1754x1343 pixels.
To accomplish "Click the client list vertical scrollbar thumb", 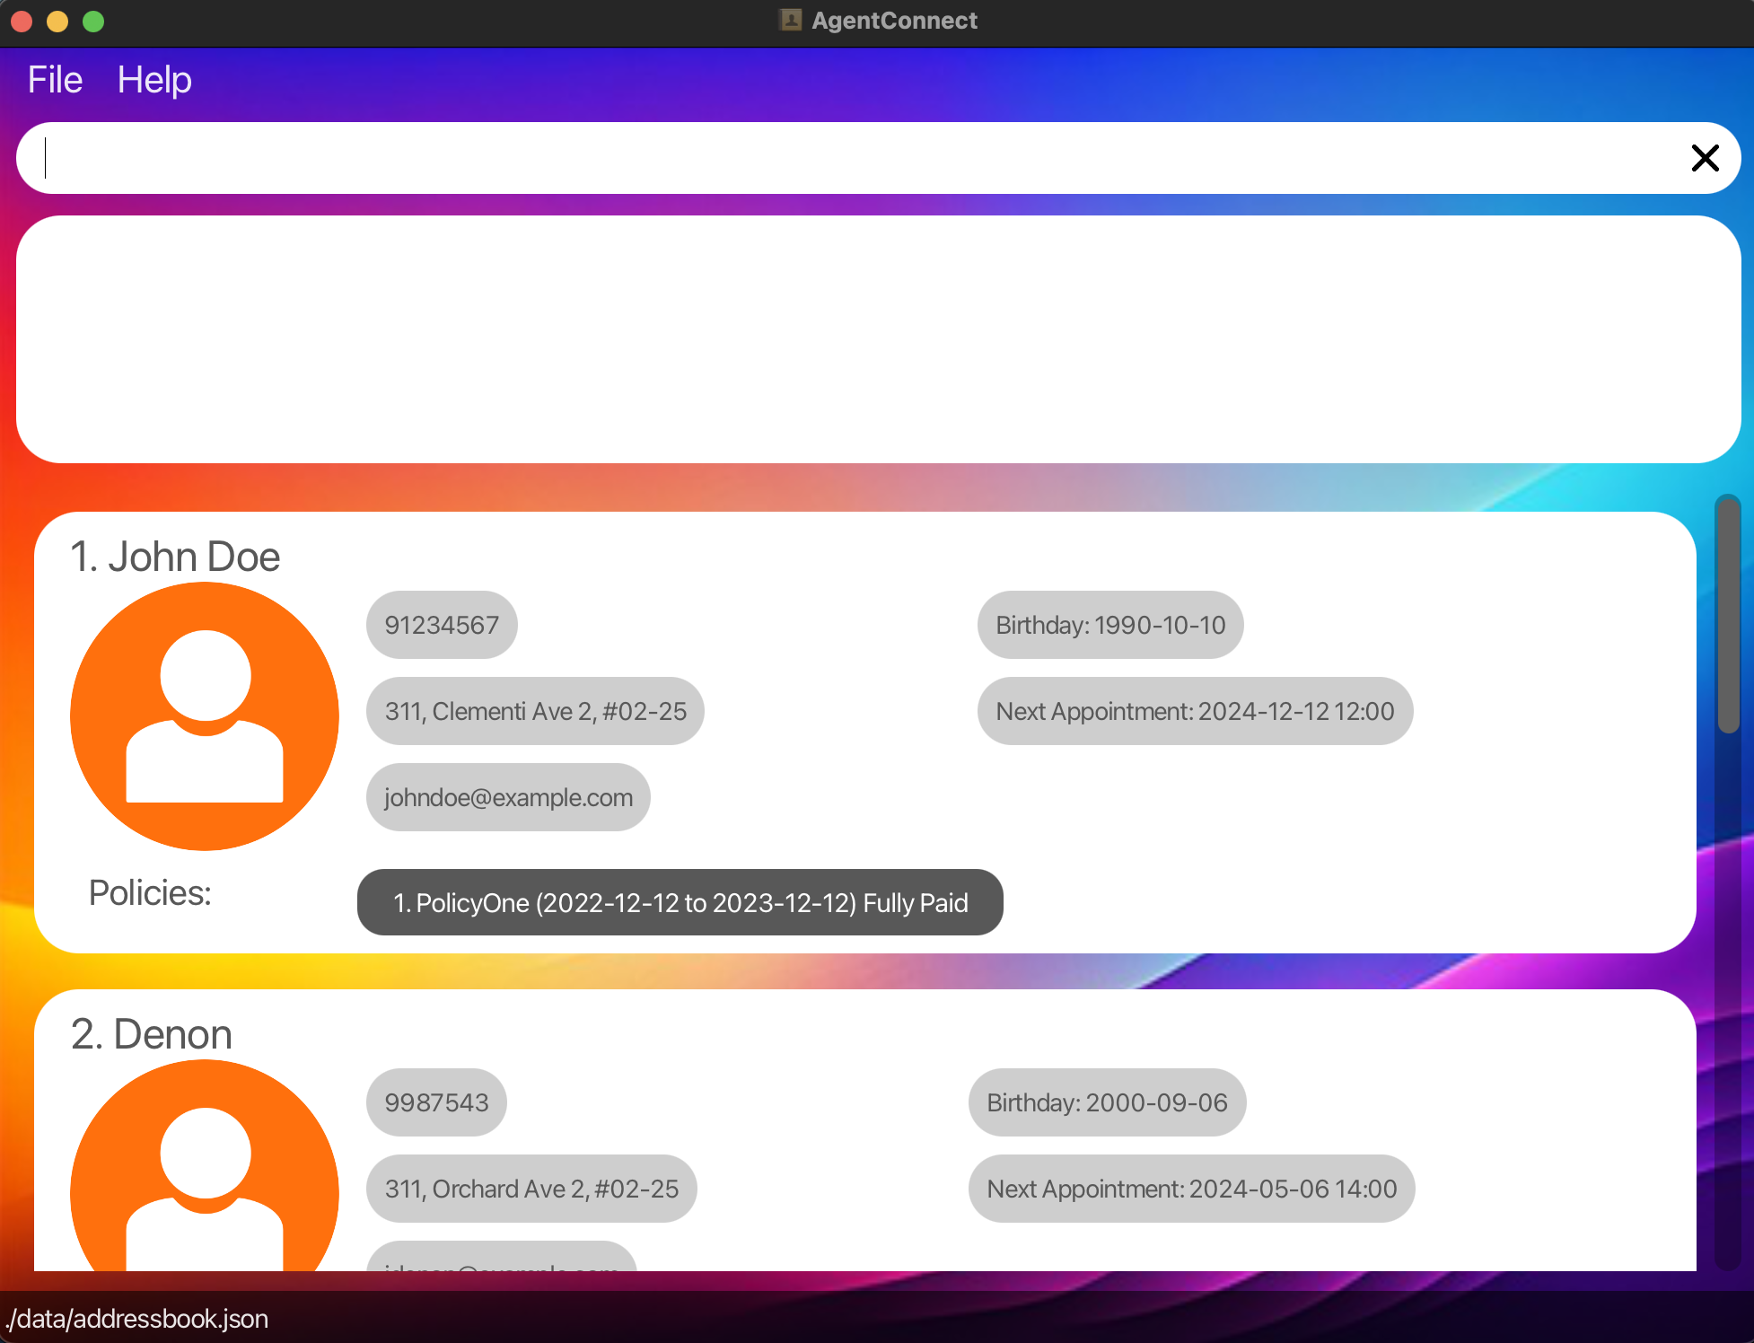I will (x=1728, y=614).
